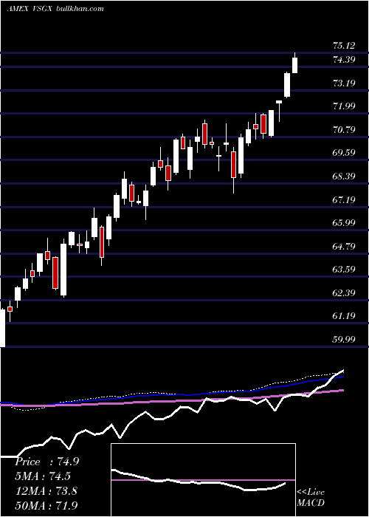Select the 74.39 price axis label
Screen dimensions: 369x517
344,60
